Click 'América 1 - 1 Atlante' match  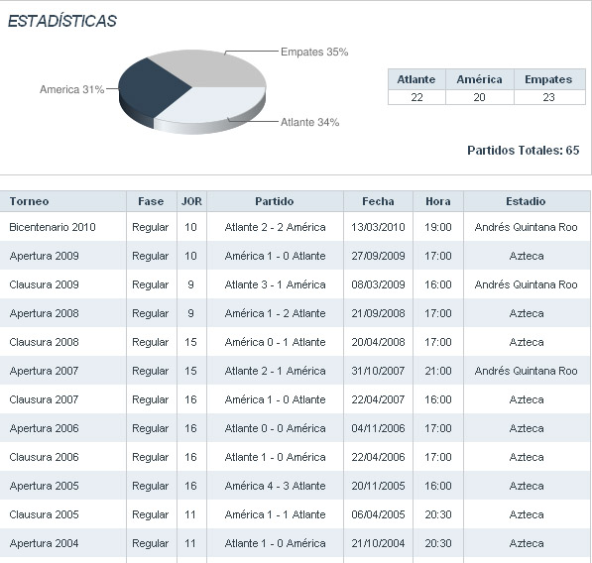(275, 514)
